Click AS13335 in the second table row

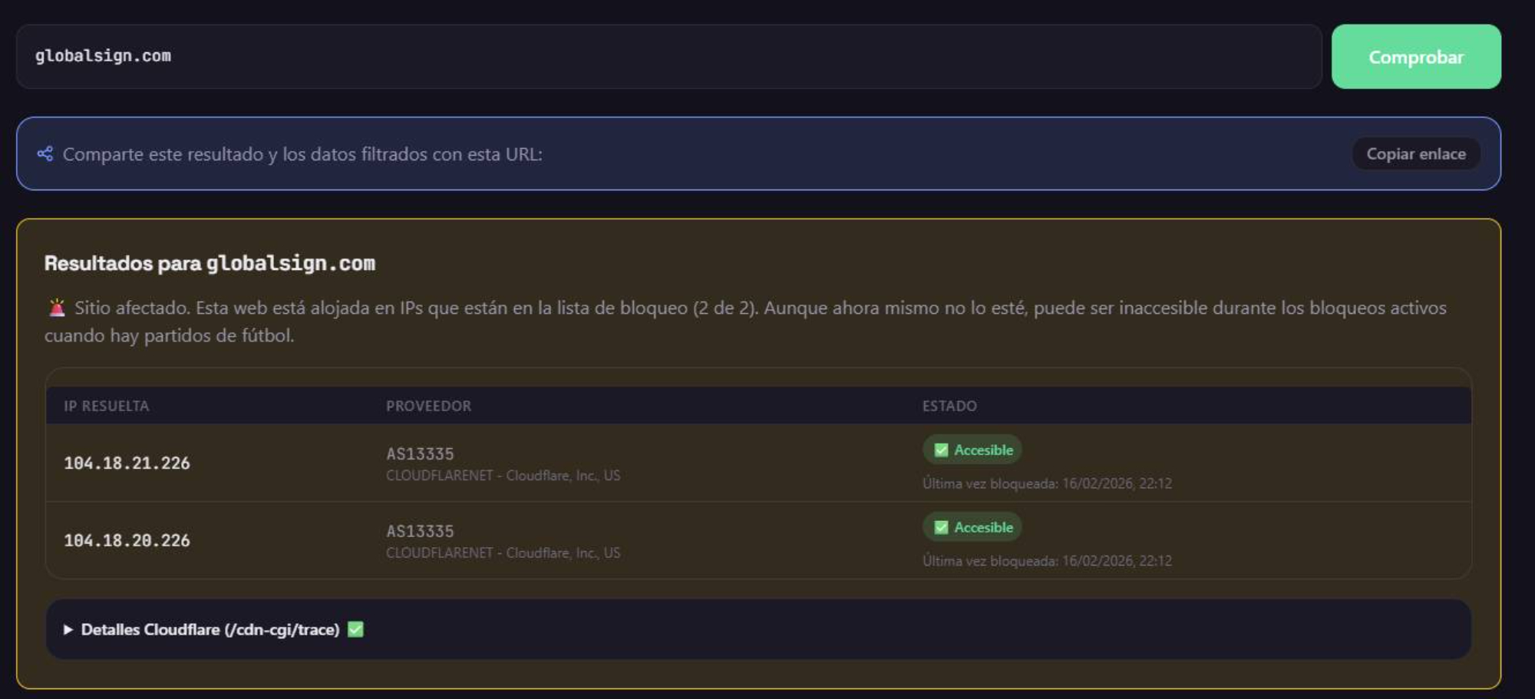[x=420, y=532]
